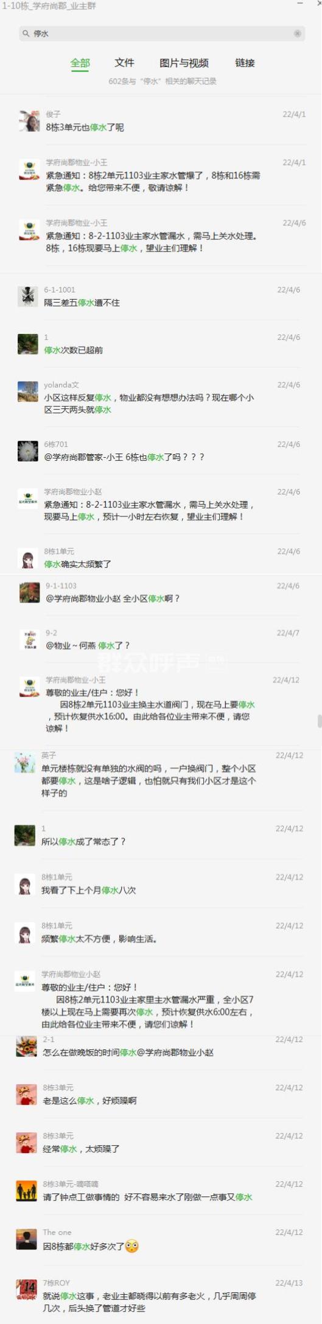Open yolanda文 profile avatar
The width and height of the screenshot is (322, 1324).
click(x=27, y=391)
